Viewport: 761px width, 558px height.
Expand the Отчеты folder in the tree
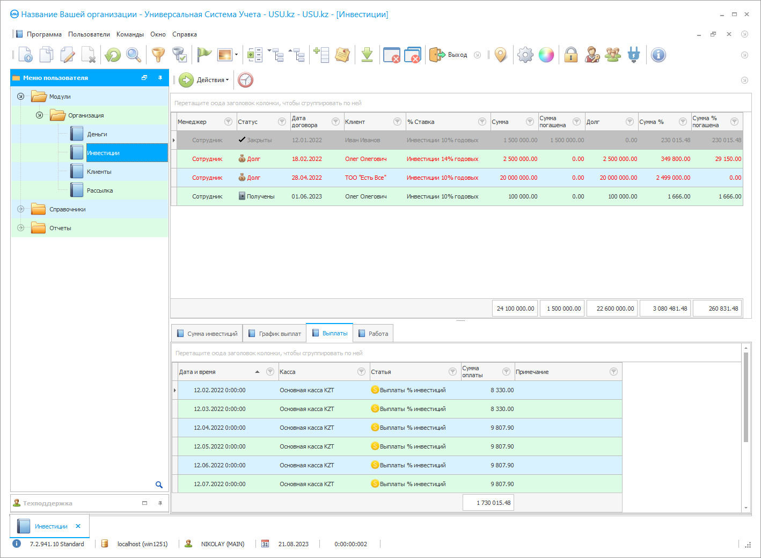coord(20,228)
